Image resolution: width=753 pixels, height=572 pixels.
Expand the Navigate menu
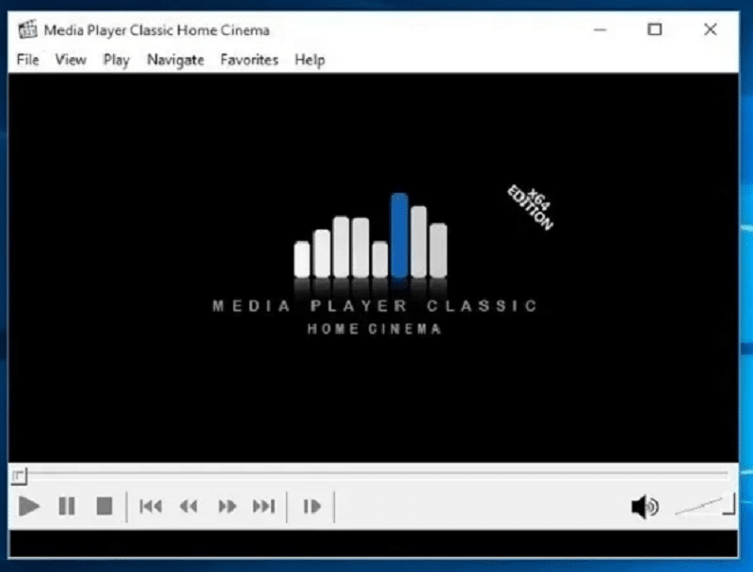coord(175,60)
